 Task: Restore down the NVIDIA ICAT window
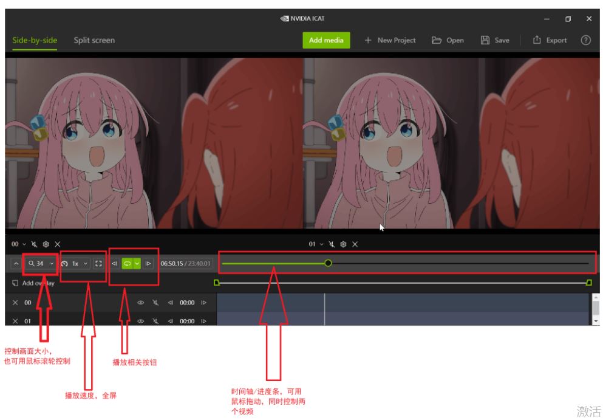point(568,18)
